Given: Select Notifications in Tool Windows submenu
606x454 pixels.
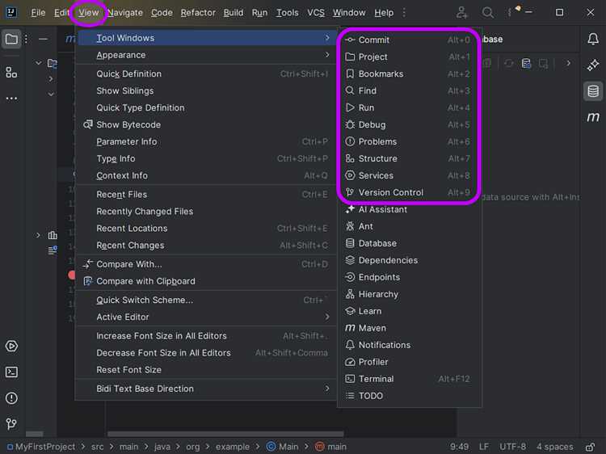Looking at the screenshot, I should click(409, 346).
